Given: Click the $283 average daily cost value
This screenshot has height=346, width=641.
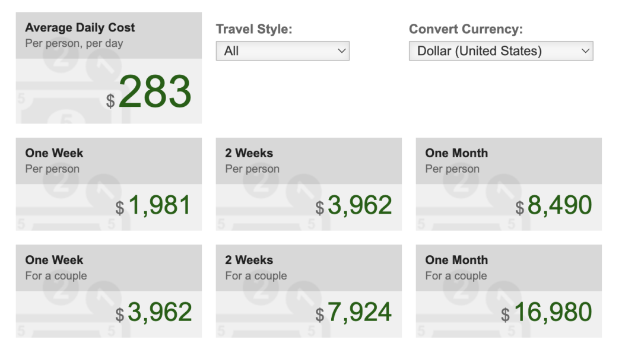Looking at the screenshot, I should 149,91.
